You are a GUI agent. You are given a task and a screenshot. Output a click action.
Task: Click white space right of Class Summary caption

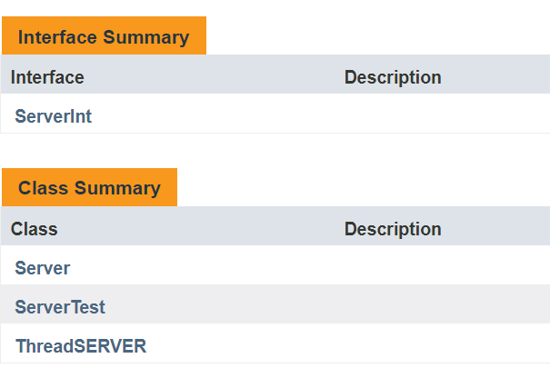click(x=364, y=187)
